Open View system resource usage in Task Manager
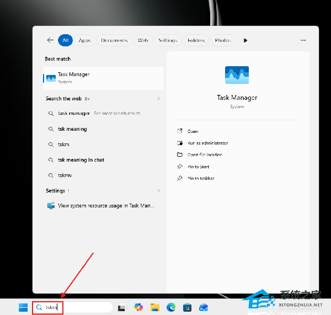Image resolution: width=331 pixels, height=315 pixels. click(x=103, y=206)
